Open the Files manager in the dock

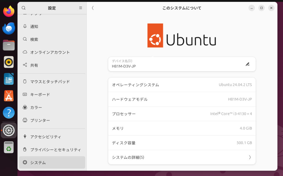[9, 45]
